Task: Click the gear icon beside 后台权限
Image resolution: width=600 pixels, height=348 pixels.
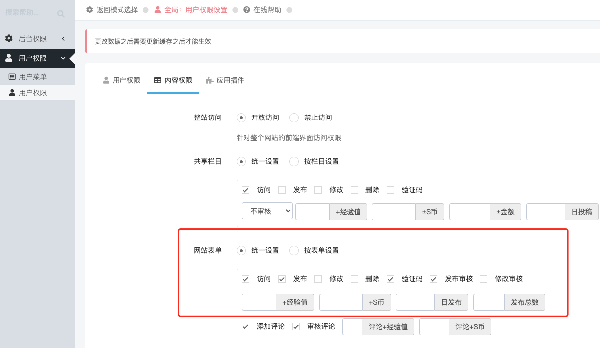Action: tap(9, 38)
